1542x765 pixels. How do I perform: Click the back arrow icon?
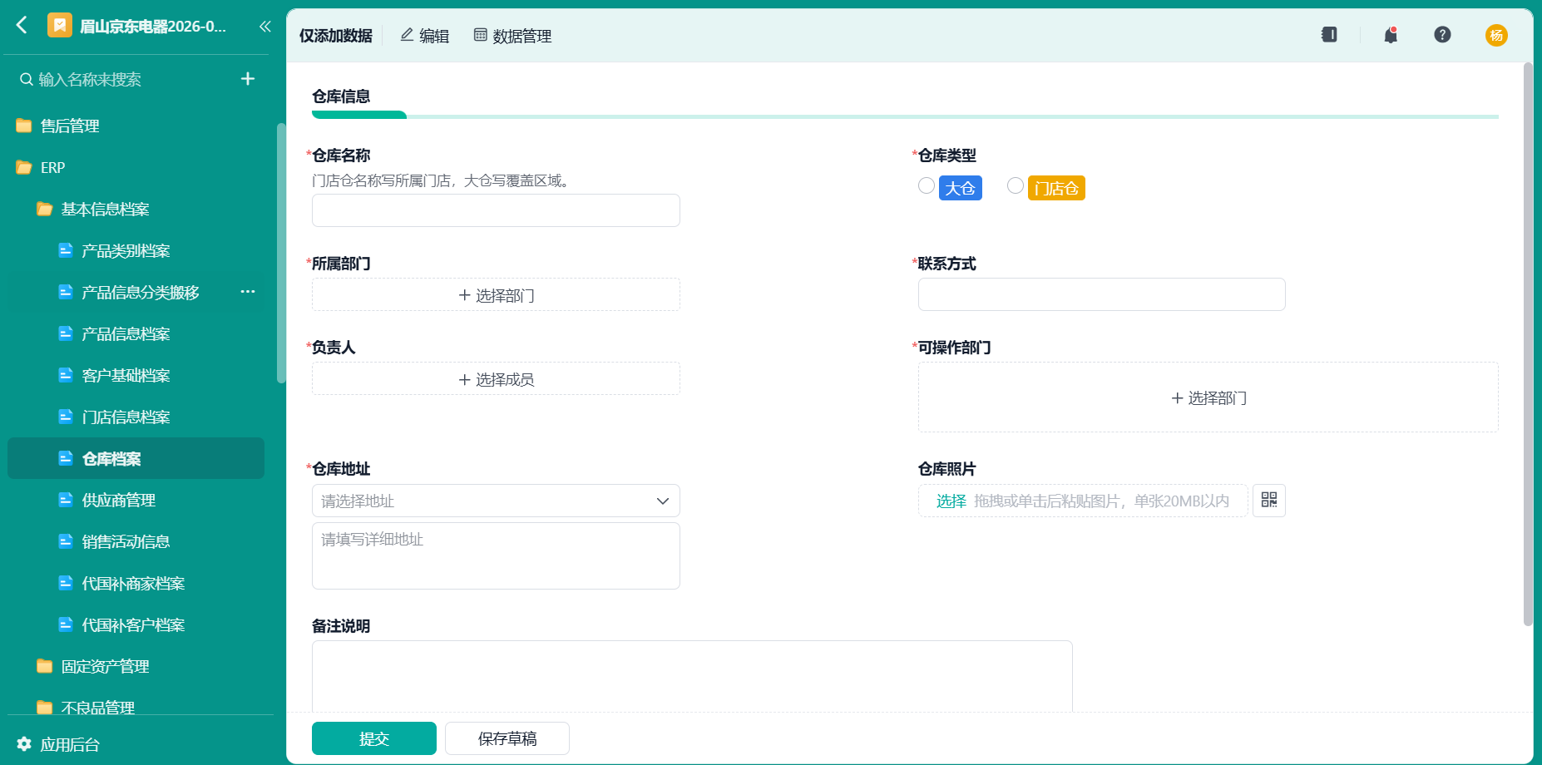pos(22,26)
